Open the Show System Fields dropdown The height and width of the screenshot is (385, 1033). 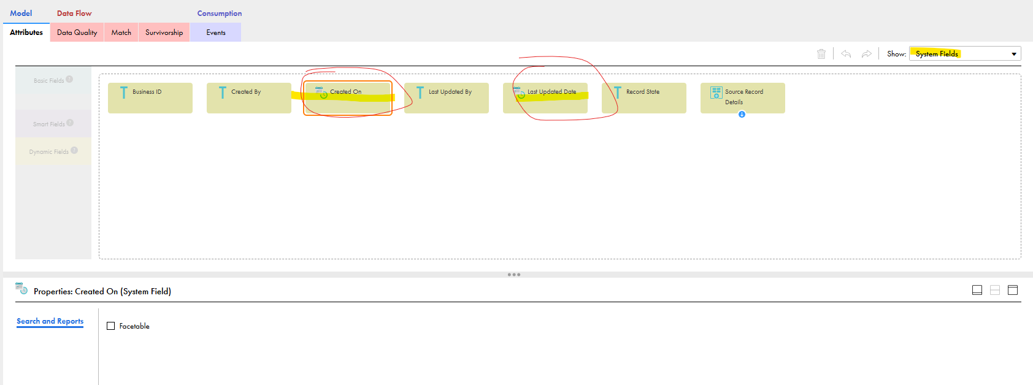click(965, 54)
